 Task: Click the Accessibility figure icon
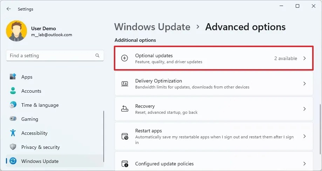click(x=13, y=133)
